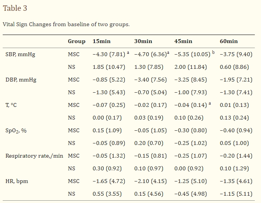Viewport: 261px width, 203px height.
Task: Select the cell value "−0.04 (0.14)"
Action: tap(190, 105)
